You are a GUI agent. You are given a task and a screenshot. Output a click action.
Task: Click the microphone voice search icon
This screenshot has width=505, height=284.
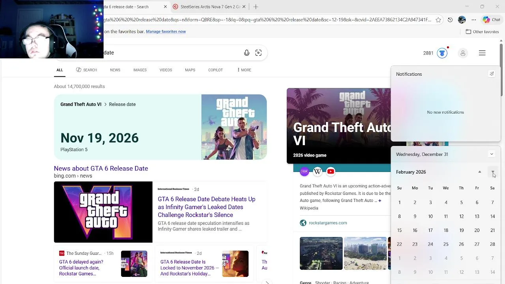pyautogui.click(x=247, y=53)
